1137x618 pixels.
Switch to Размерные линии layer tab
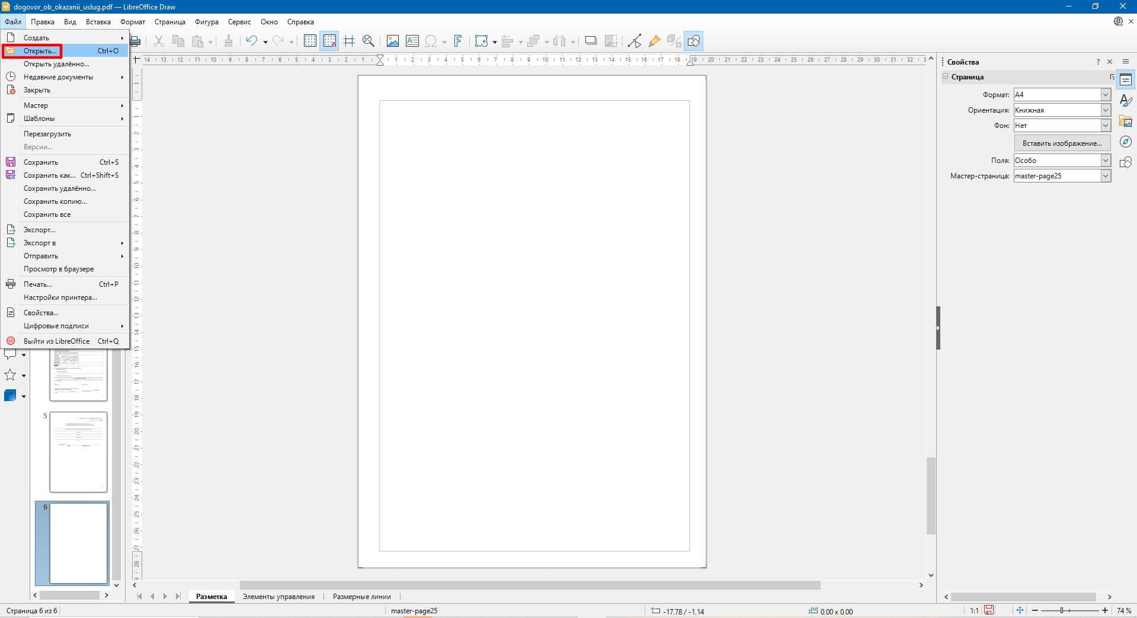361,597
